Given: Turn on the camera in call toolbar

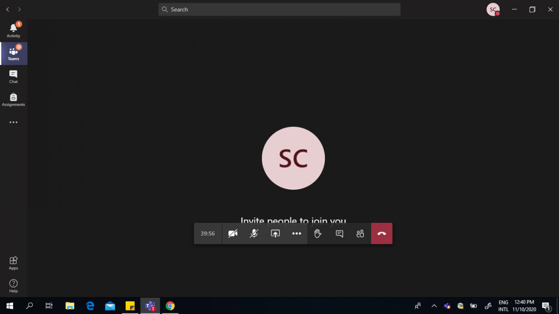Looking at the screenshot, I should 233,234.
